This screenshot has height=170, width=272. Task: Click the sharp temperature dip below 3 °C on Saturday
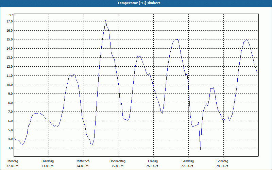(200, 150)
